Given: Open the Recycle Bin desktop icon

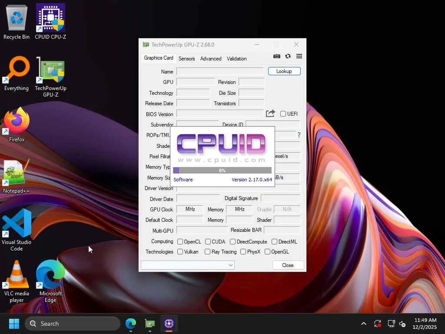Looking at the screenshot, I should (17, 22).
